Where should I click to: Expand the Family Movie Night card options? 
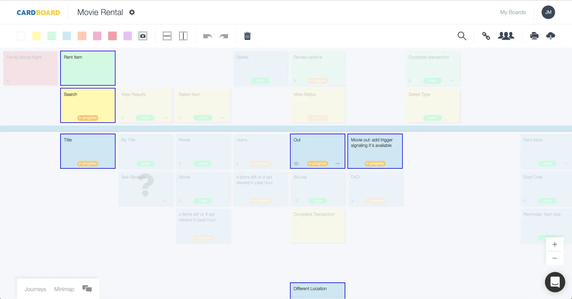click(51, 81)
